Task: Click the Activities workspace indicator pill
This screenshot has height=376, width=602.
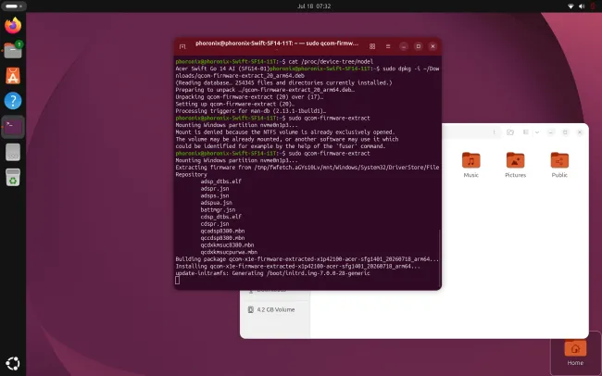Action: pos(14,6)
